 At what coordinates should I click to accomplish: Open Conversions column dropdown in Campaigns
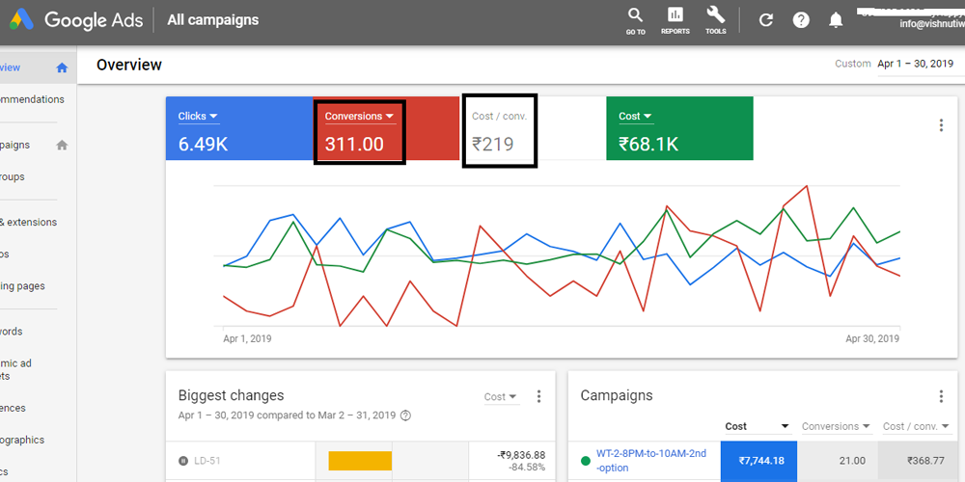(836, 426)
